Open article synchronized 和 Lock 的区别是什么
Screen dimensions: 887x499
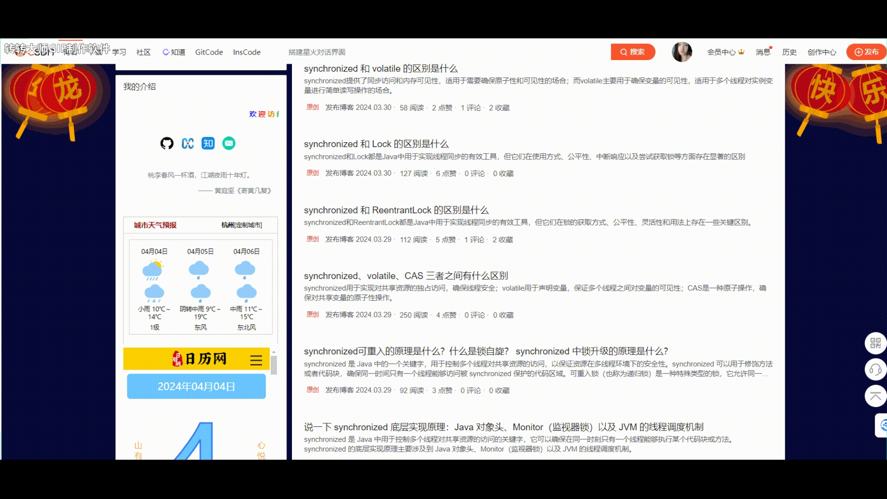click(x=376, y=144)
